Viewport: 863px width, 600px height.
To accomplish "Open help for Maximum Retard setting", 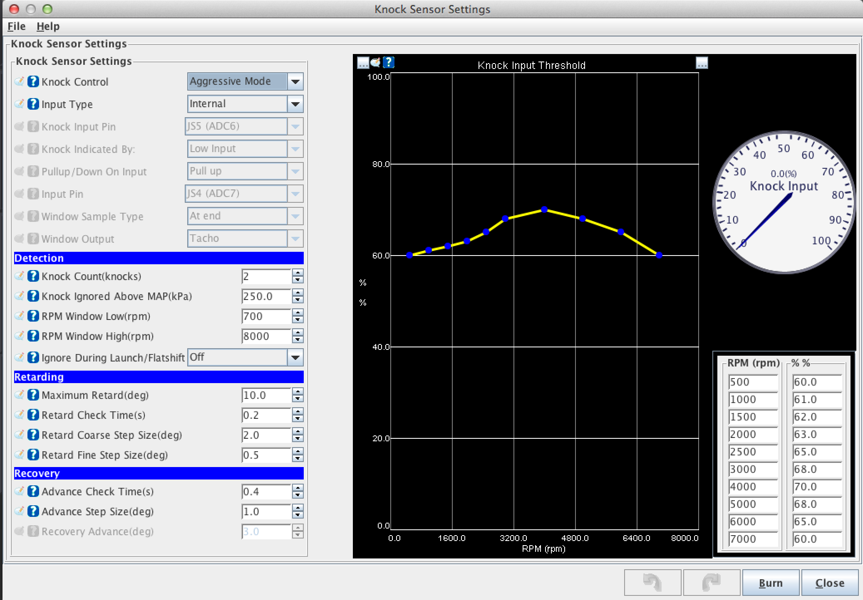I will tap(33, 395).
